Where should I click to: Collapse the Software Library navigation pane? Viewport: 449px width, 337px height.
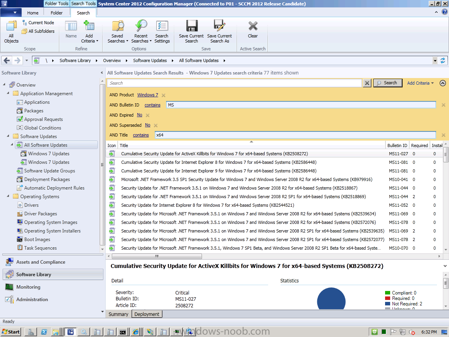pos(102,73)
